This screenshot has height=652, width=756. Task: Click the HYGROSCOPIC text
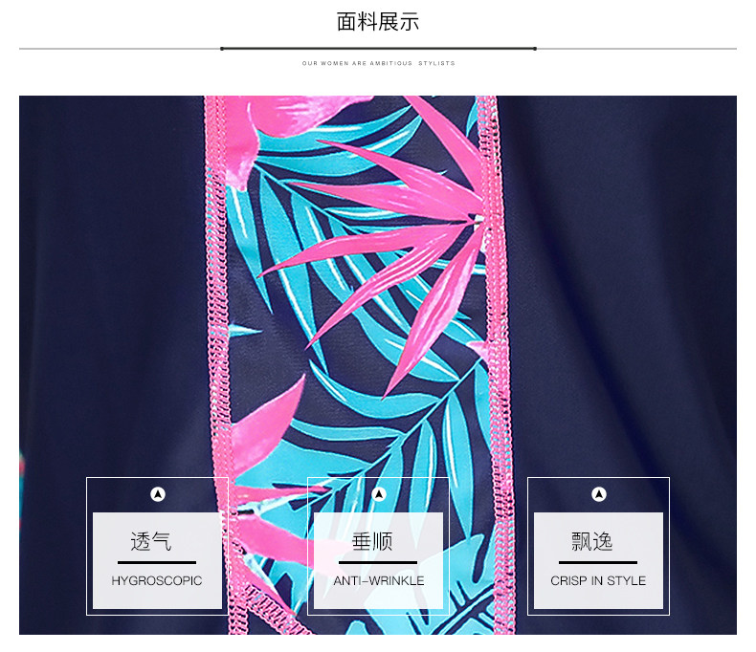[x=157, y=580]
